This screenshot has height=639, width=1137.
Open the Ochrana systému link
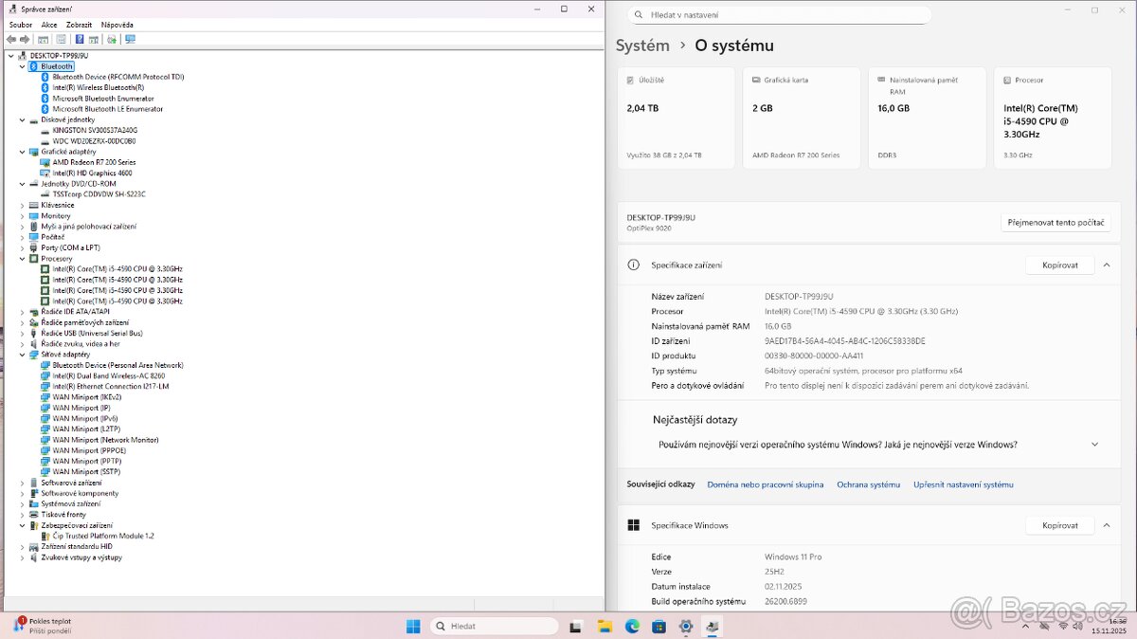(868, 484)
